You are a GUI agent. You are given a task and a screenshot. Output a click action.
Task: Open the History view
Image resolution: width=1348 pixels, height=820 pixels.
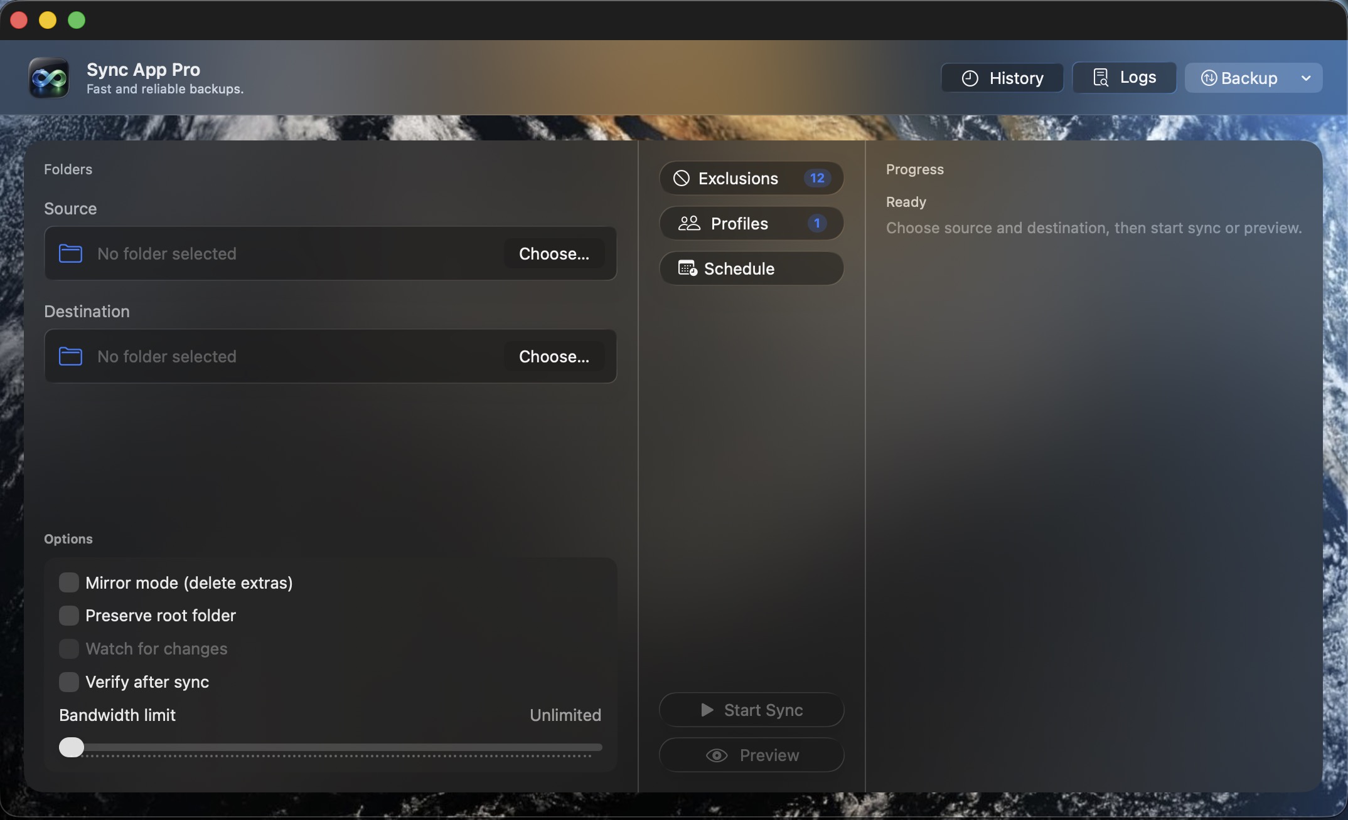(x=1002, y=78)
